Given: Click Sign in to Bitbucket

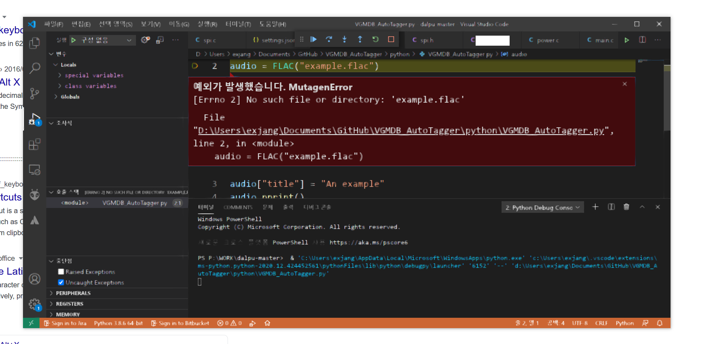Looking at the screenshot, I should [x=180, y=323].
